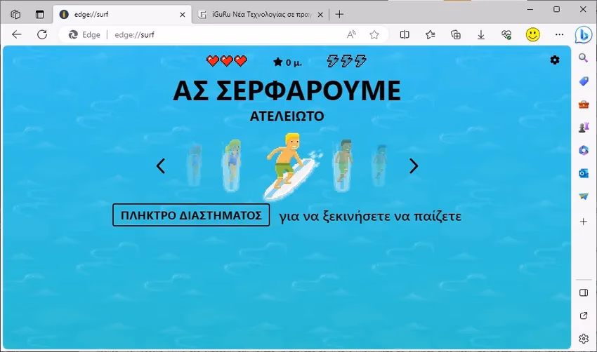Click the ΑΤΕΛΕΙΩΤΟ game mode label
The width and height of the screenshot is (597, 352).
(287, 116)
